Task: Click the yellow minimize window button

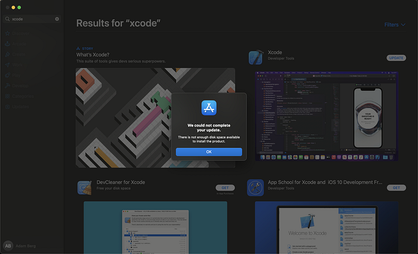Action: click(13, 7)
